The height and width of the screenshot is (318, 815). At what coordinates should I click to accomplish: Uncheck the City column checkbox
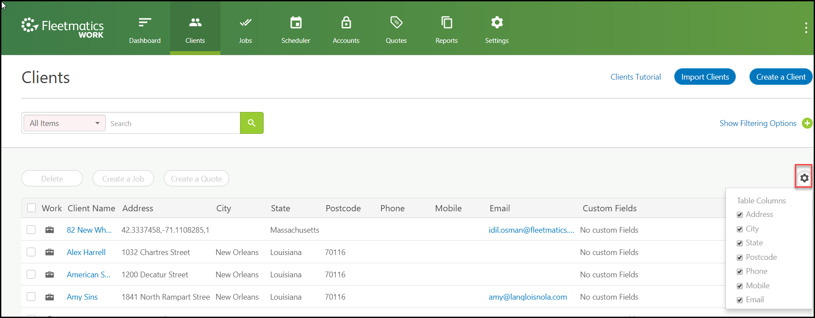pos(740,229)
